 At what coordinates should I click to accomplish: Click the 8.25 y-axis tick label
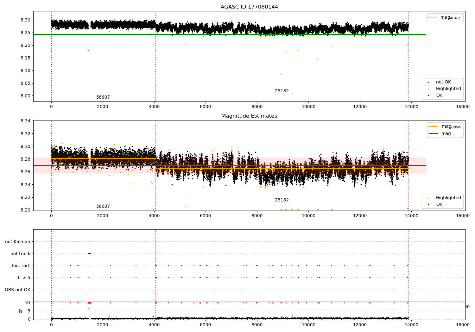tap(25, 33)
